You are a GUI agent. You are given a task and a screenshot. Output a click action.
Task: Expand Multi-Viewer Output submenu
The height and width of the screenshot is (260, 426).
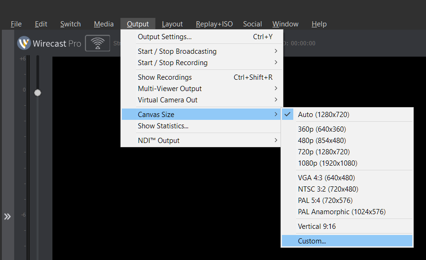[x=202, y=89]
